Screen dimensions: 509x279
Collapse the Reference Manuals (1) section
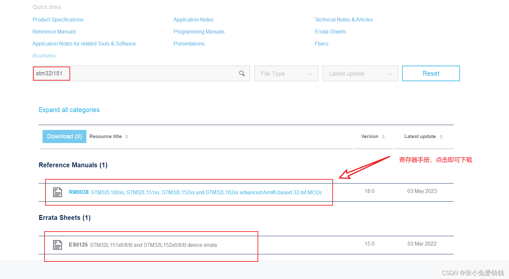[x=73, y=165]
